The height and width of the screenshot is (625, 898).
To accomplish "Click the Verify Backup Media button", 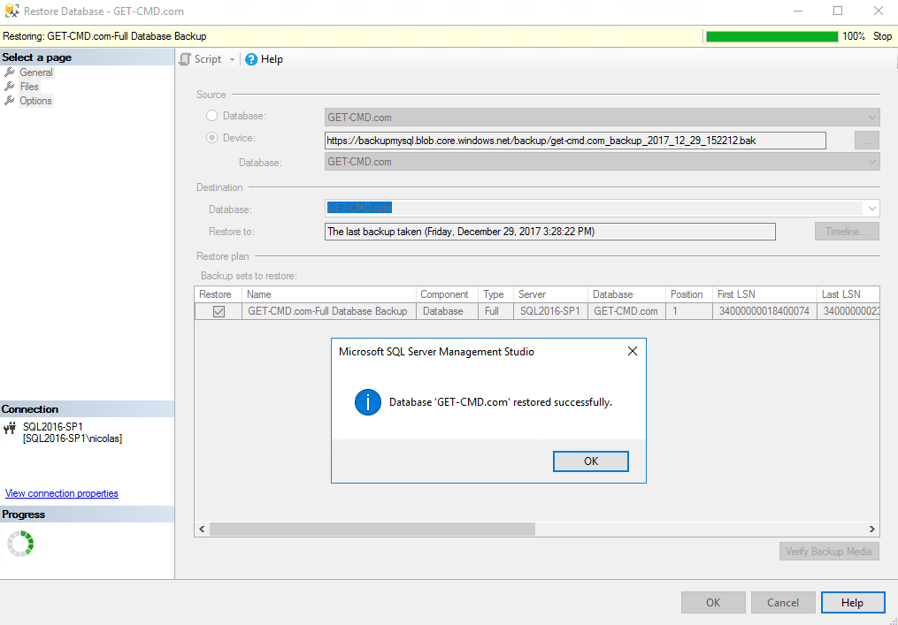I will pyautogui.click(x=829, y=552).
